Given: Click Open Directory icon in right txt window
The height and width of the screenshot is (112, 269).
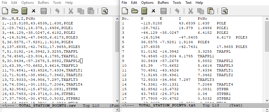Looking at the screenshot, I should pyautogui.click(x=144, y=11).
